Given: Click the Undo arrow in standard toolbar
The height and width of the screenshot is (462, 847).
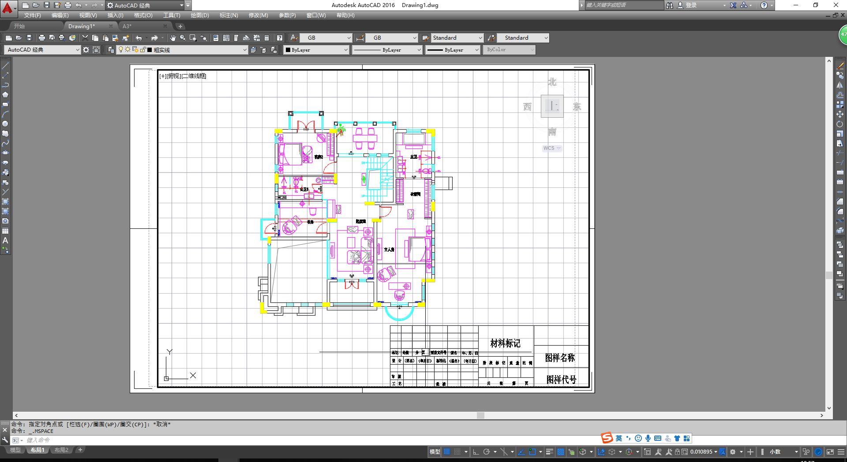Looking at the screenshot, I should pos(139,38).
